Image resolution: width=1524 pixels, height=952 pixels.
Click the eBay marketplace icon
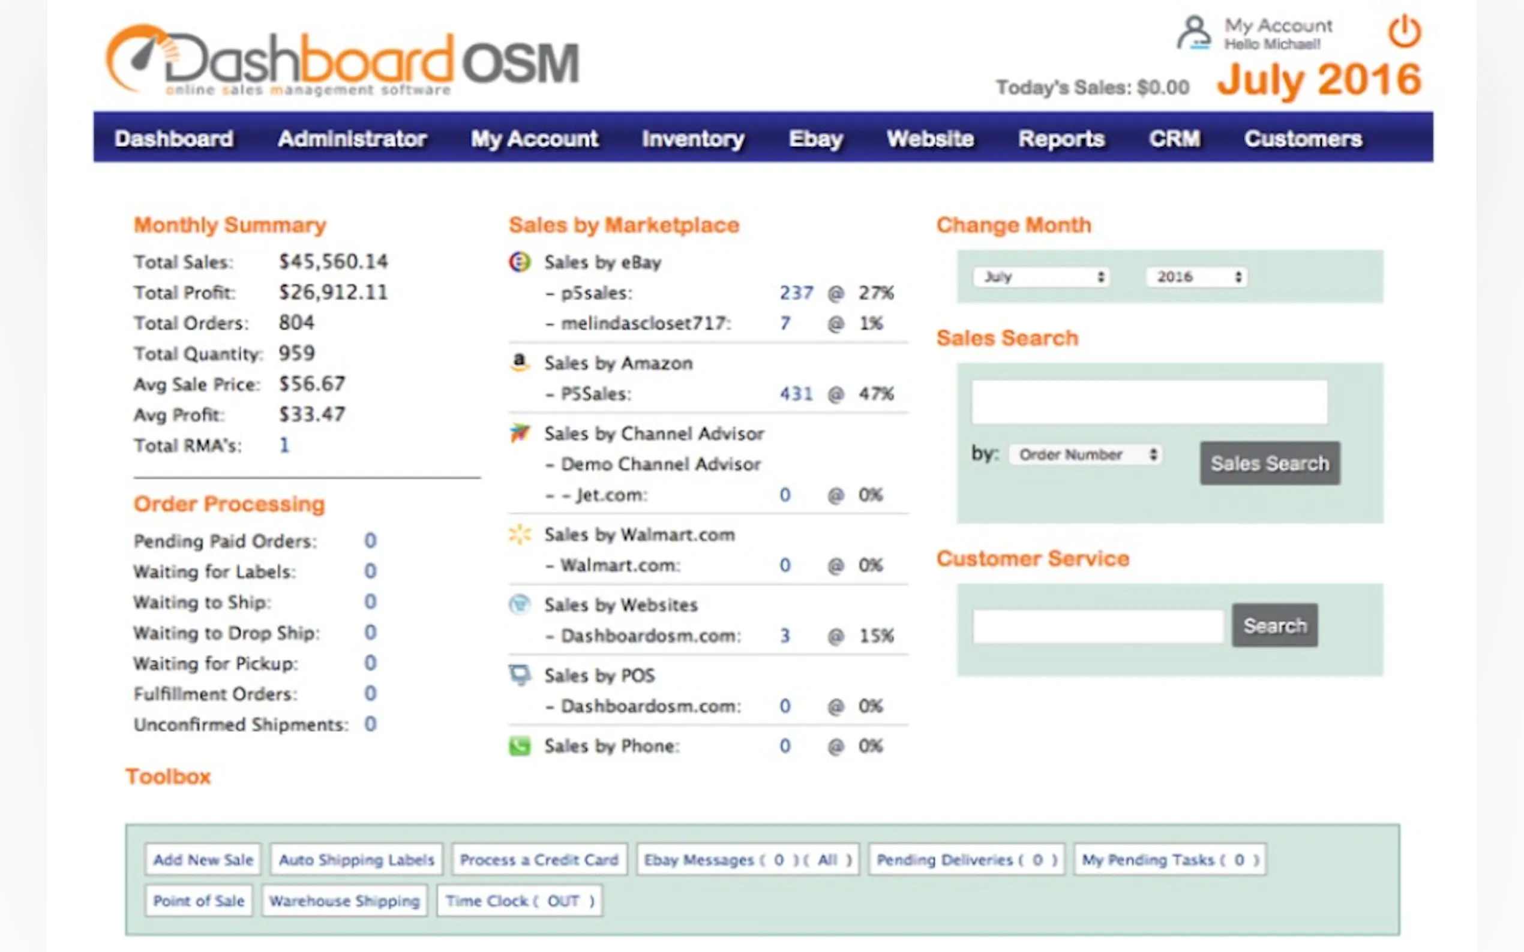point(520,261)
